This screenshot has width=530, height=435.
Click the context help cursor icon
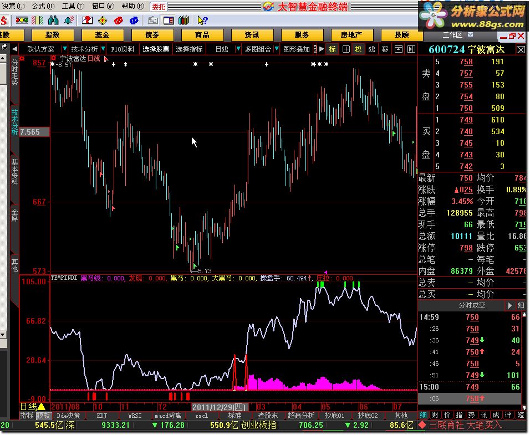pos(202,21)
